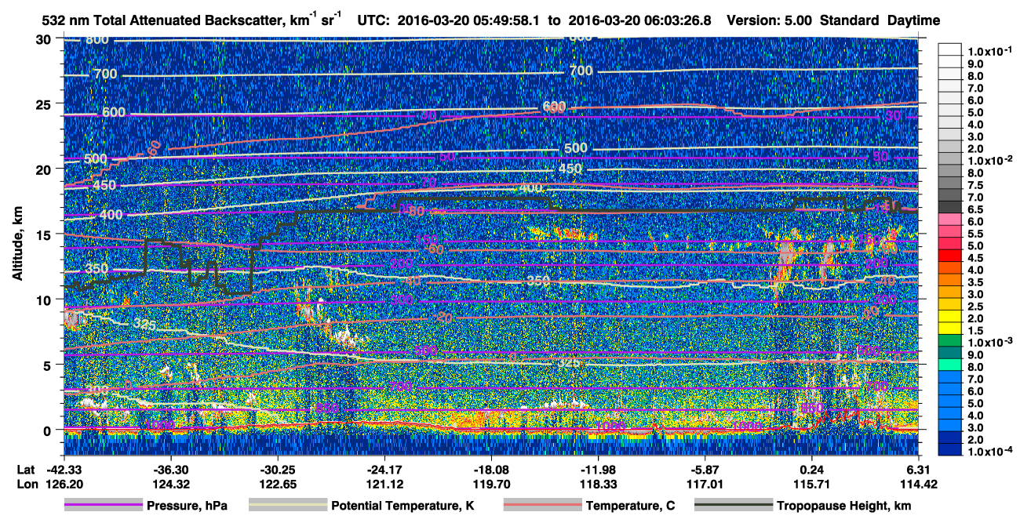Click the Daytime label in the title
Viewport: 1020px width, 523px height.
914,20
